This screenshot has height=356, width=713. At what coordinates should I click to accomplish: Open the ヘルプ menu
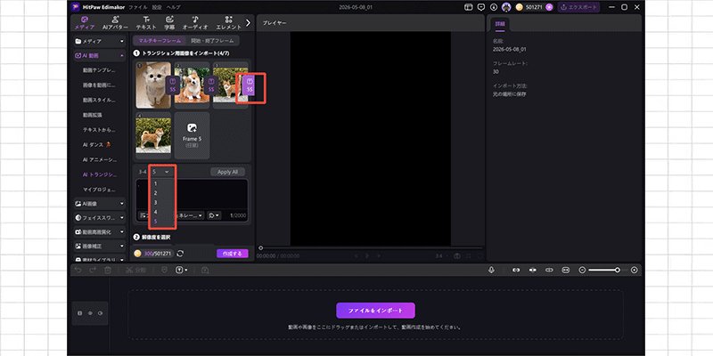point(173,7)
